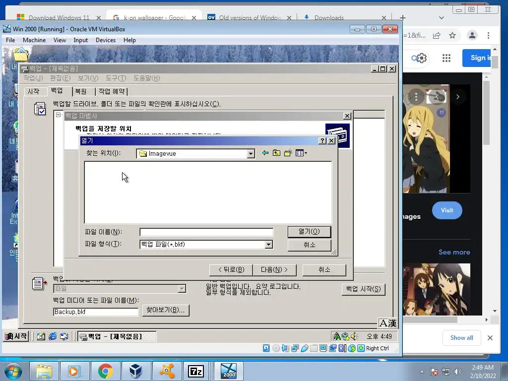This screenshot has width=508, height=381.
Task: Click the Backup.bkf file name field
Action: click(x=96, y=312)
